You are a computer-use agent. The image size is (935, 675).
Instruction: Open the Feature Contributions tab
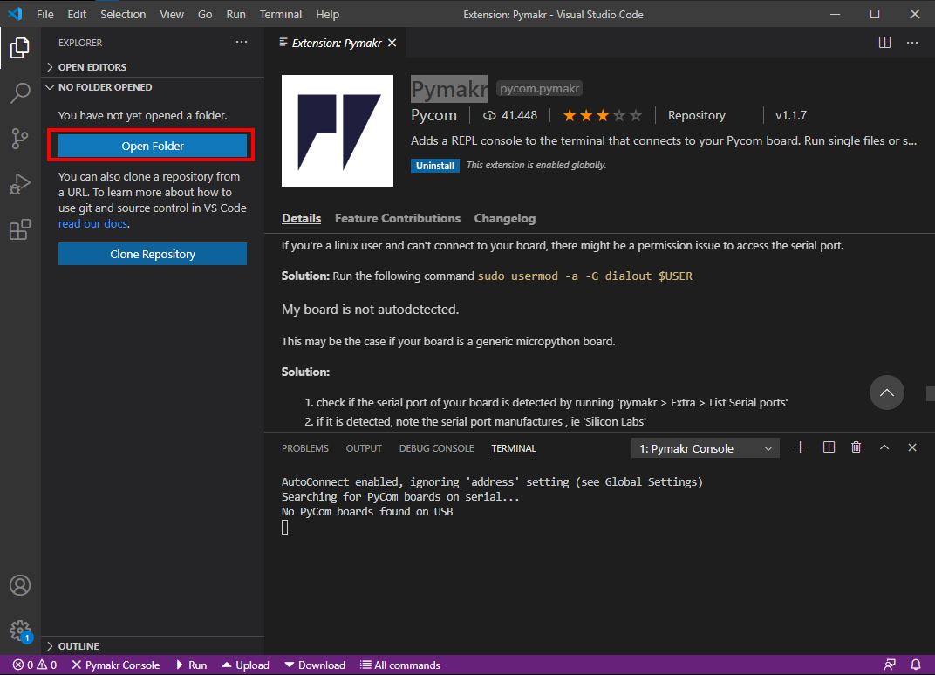coord(397,218)
